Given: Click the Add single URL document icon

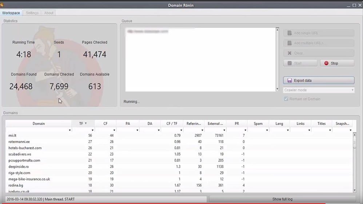Looking at the screenshot, I should [x=290, y=33].
